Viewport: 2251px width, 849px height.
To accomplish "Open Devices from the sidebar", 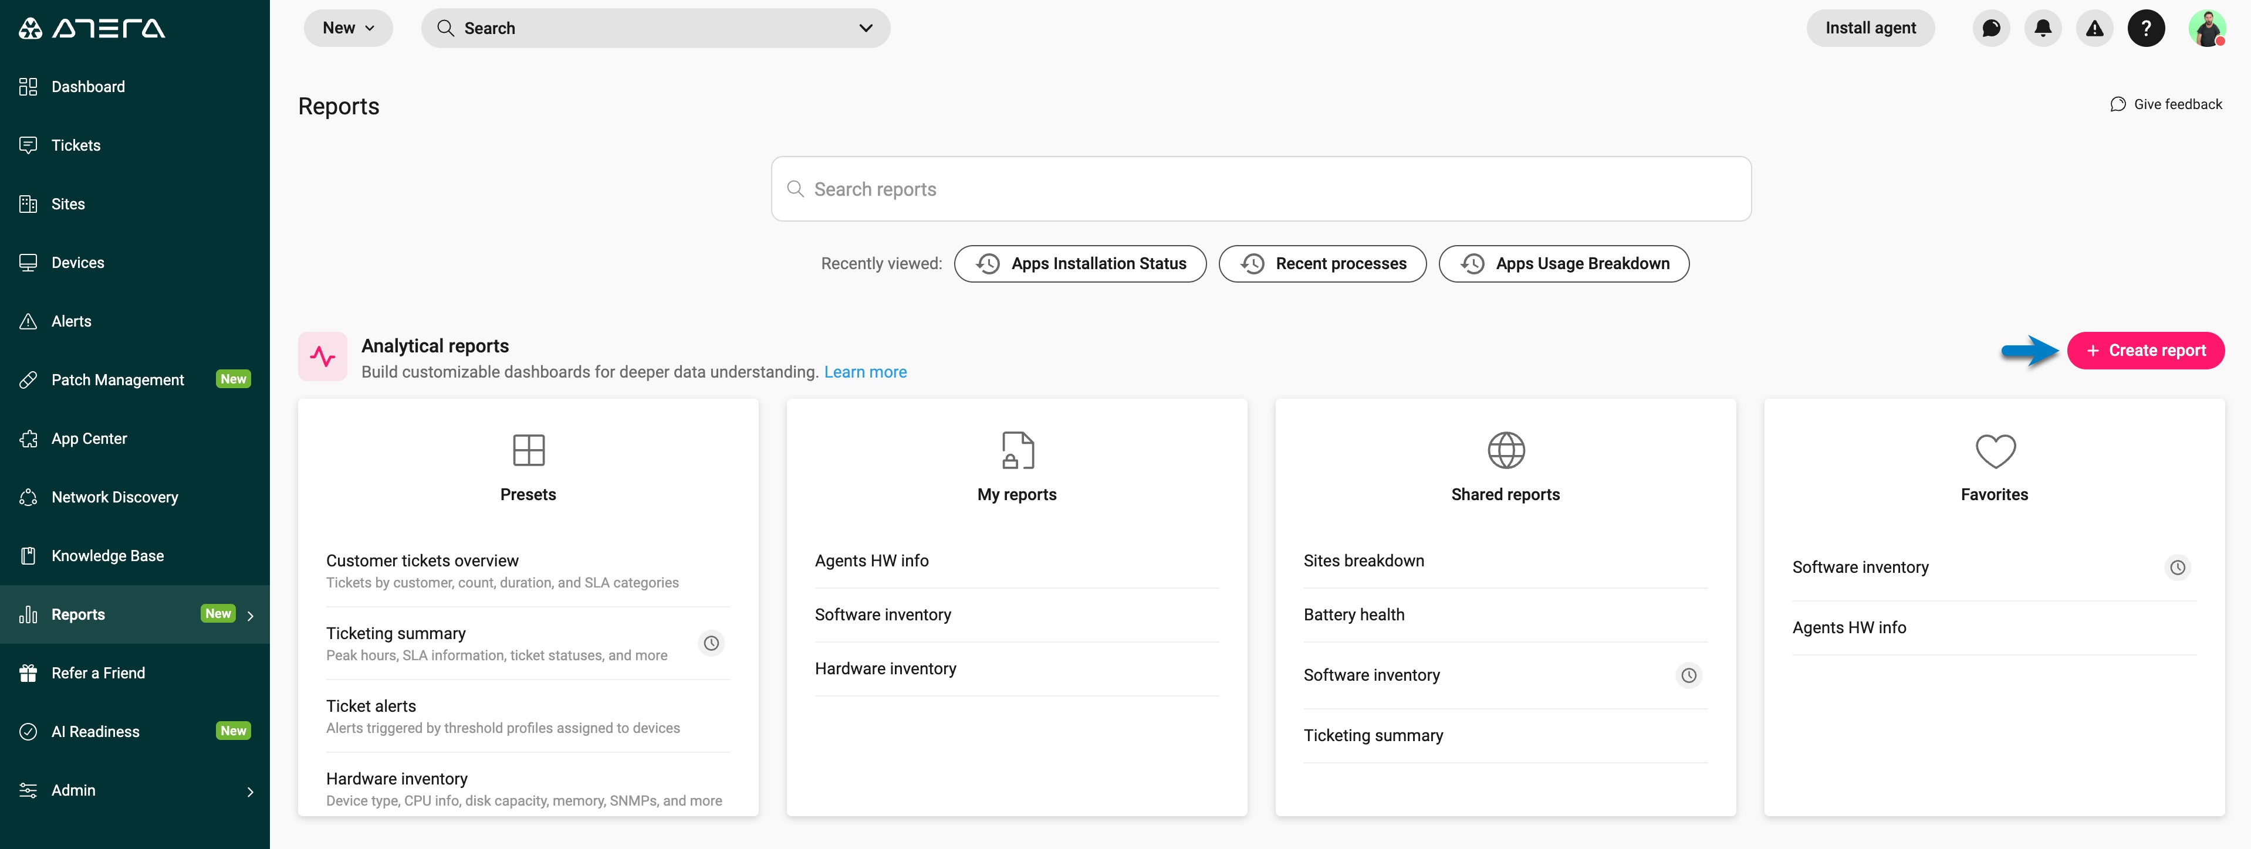I will 134,262.
